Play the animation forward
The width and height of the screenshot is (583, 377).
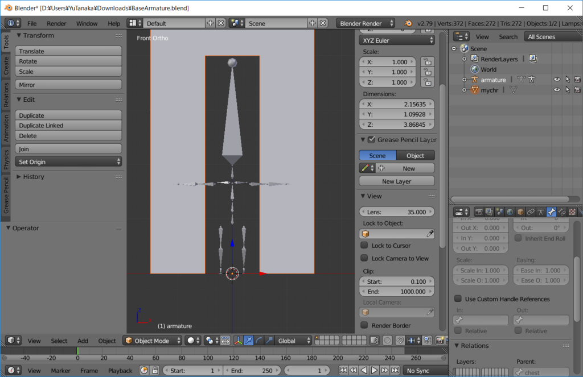pos(374,370)
